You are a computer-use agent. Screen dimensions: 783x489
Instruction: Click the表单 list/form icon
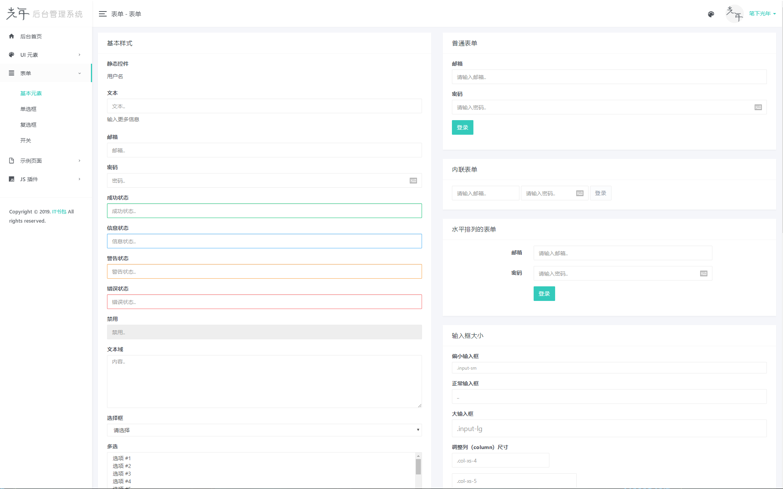click(11, 73)
